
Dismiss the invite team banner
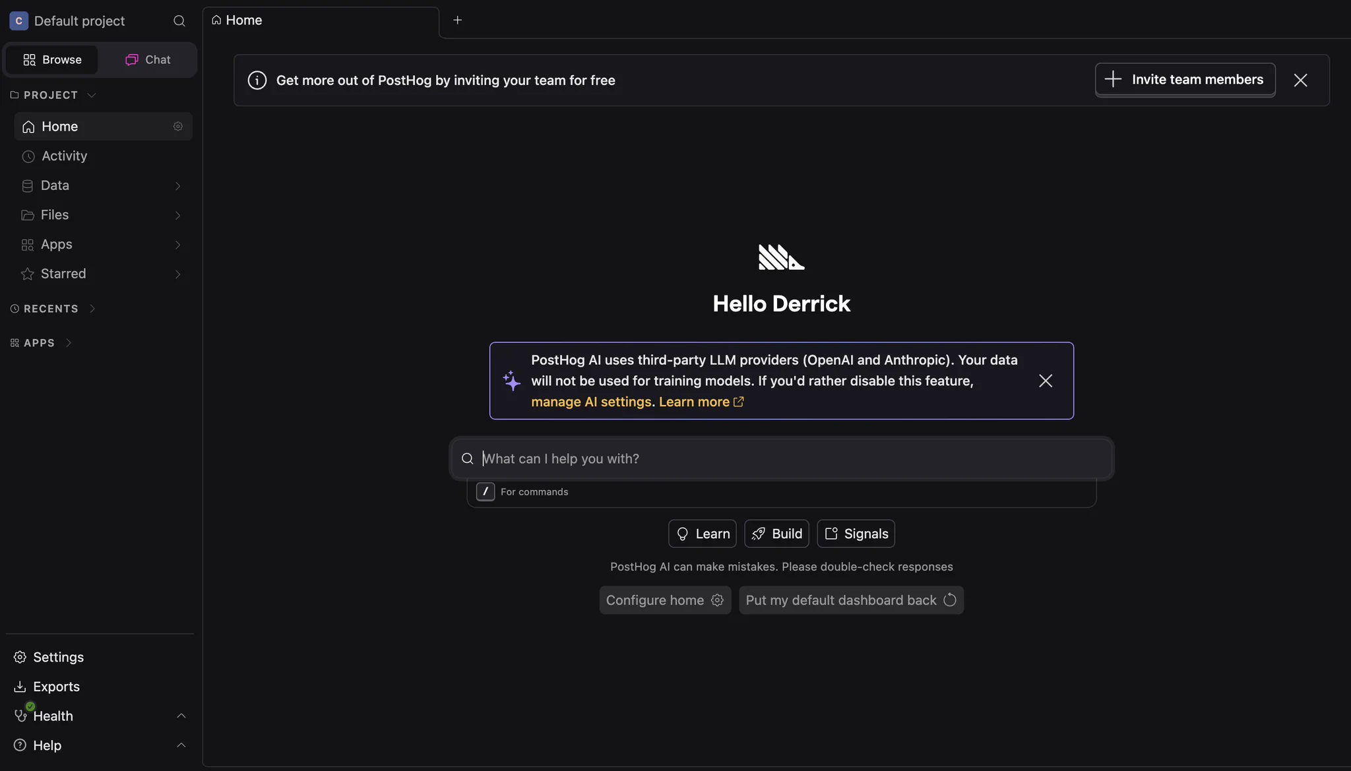(1300, 80)
